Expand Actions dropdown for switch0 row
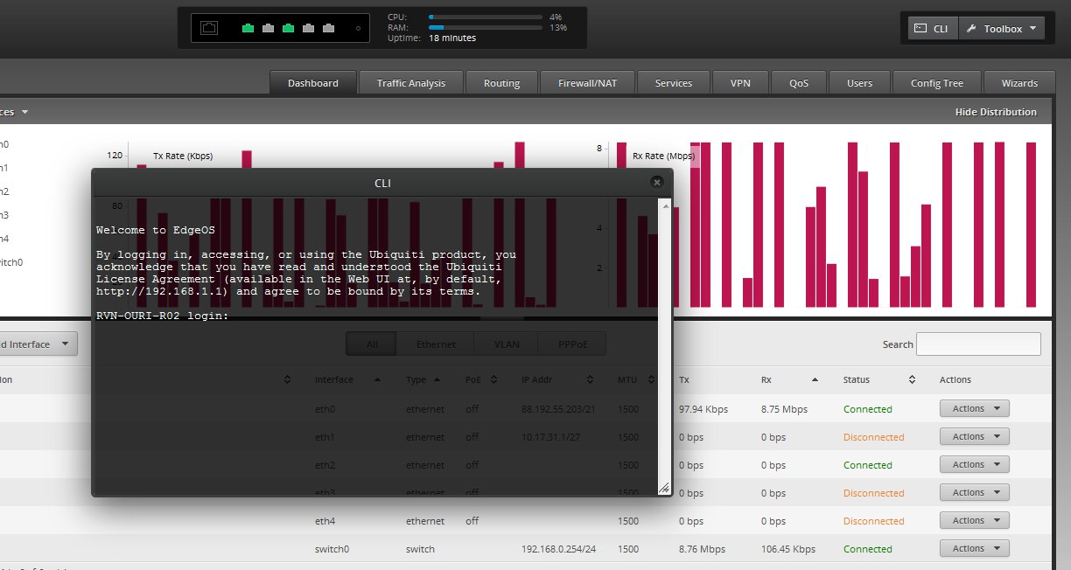 click(974, 549)
